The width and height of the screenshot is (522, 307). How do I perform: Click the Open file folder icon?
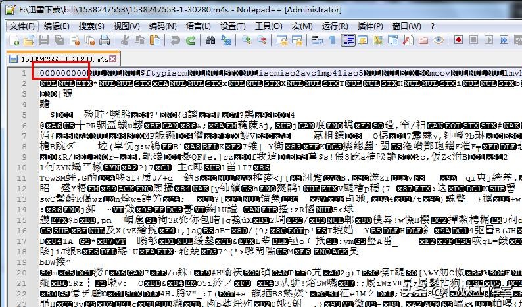click(x=30, y=41)
